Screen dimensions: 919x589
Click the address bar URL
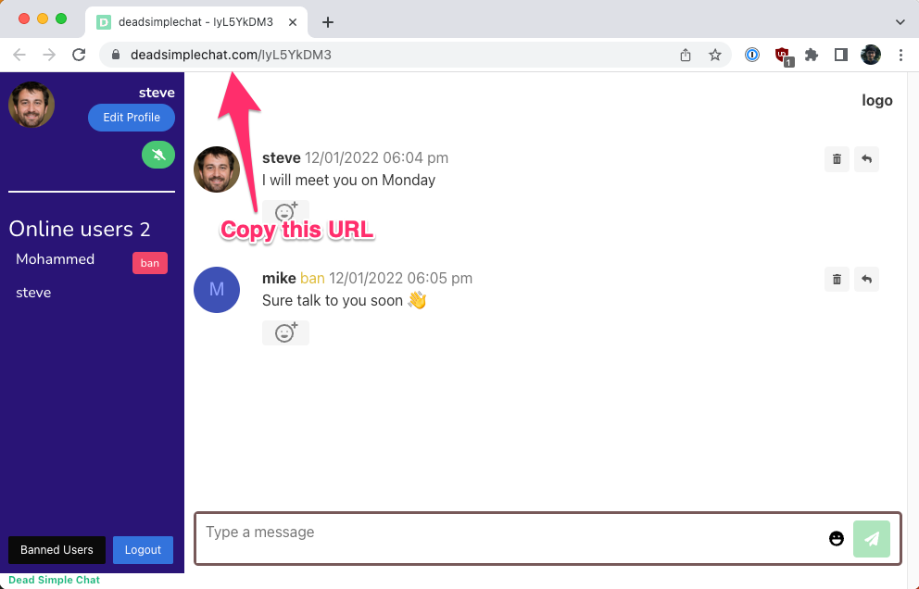231,55
